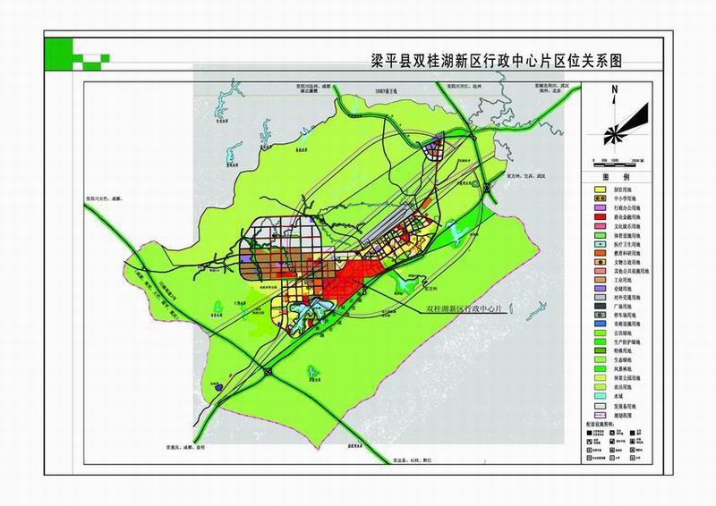The image size is (716, 506).
Task: Select the black 广场用地 legend swatch
Action: [600, 306]
